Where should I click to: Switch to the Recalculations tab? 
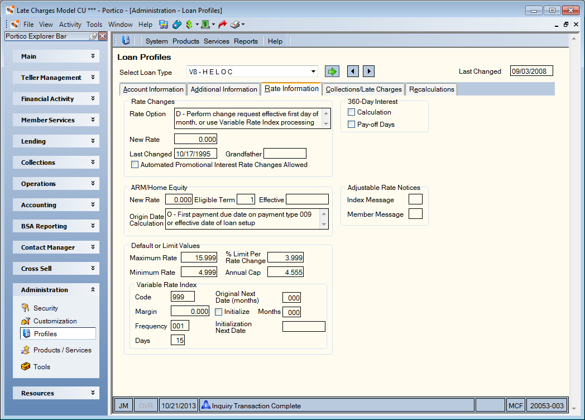431,89
